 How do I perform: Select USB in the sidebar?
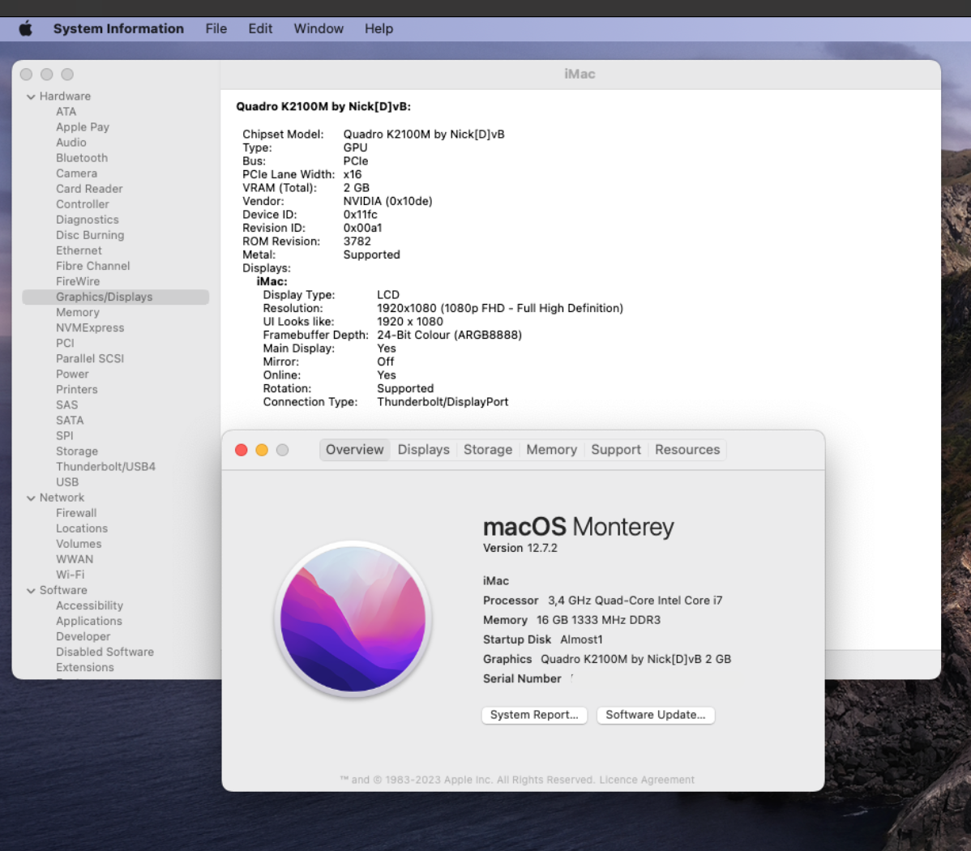[67, 482]
